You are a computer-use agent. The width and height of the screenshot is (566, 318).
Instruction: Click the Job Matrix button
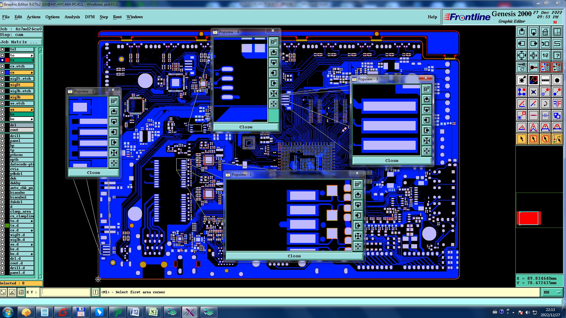tap(21, 42)
